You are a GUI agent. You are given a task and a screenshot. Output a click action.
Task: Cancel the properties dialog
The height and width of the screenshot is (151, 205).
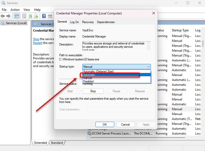coord(125,125)
